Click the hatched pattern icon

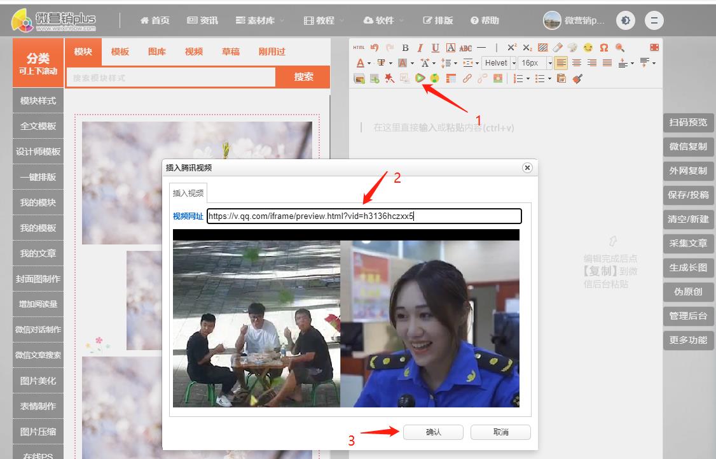coord(542,48)
